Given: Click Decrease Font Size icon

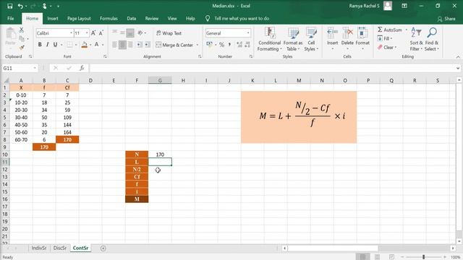Looking at the screenshot, I should 101,33.
